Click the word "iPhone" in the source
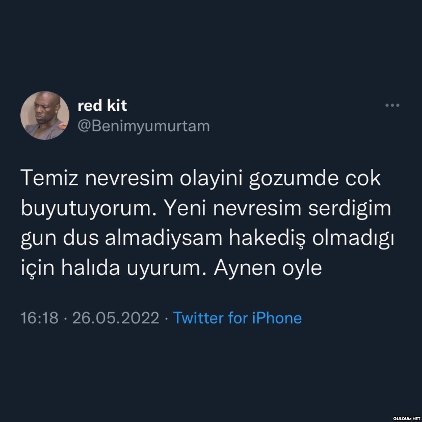422x422 pixels. point(277,318)
